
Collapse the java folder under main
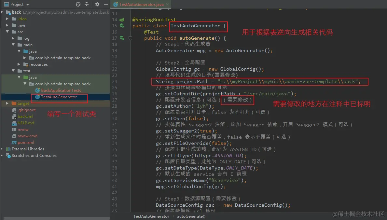tap(19, 51)
